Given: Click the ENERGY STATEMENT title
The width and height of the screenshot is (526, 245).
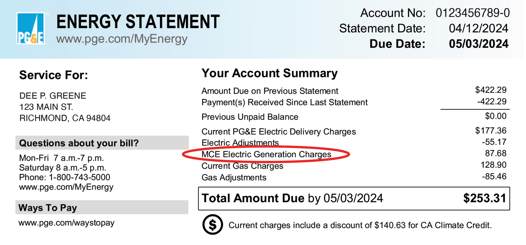Looking at the screenshot, I should tap(138, 22).
